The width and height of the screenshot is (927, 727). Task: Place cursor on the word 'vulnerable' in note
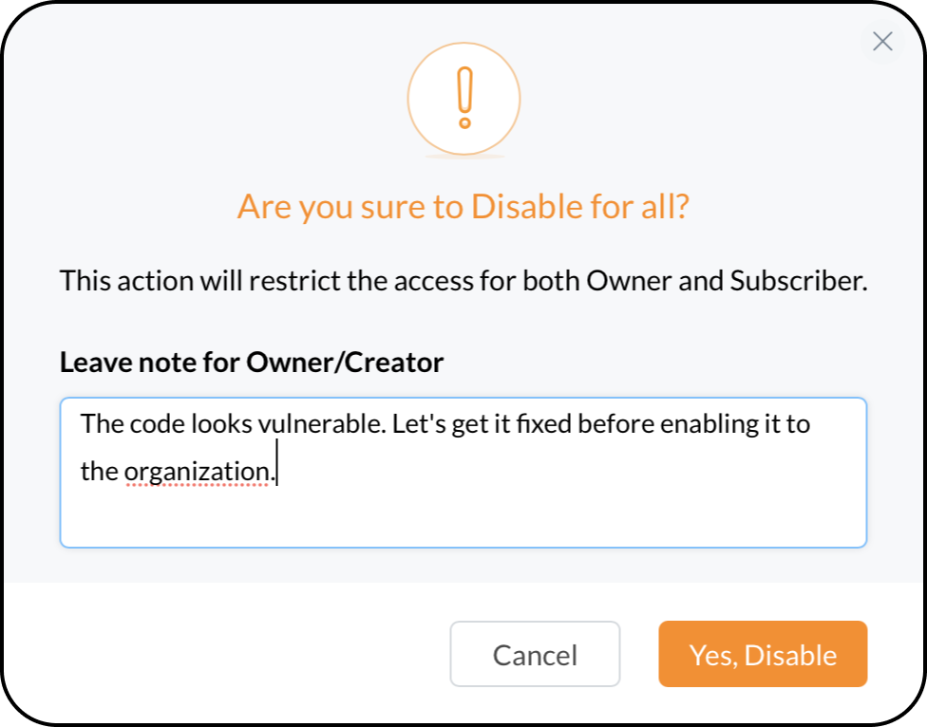coord(320,424)
